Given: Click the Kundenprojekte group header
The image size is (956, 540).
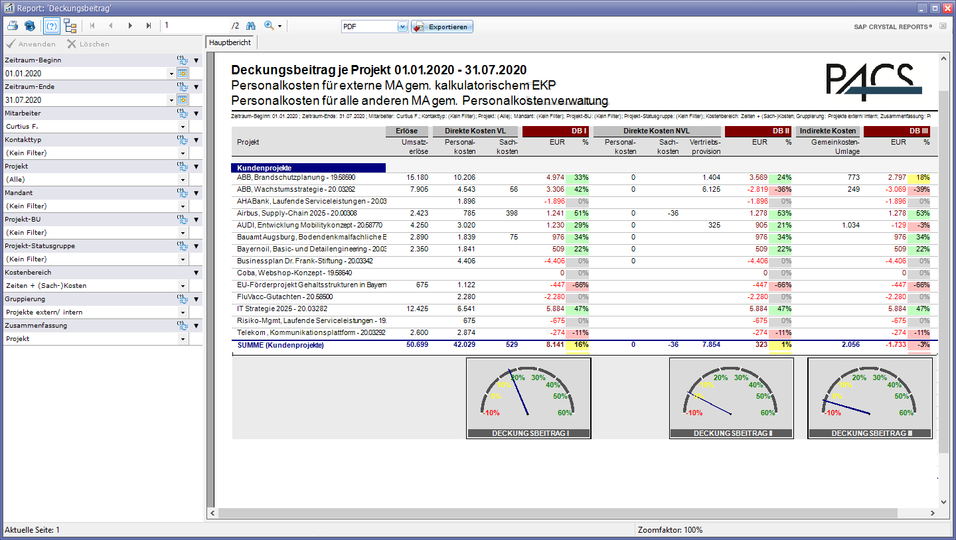Looking at the screenshot, I should (x=308, y=168).
